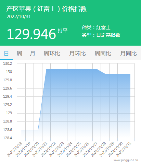Click the y-axis label 130
This screenshot has width=141, height=164.
(x=9, y=72)
